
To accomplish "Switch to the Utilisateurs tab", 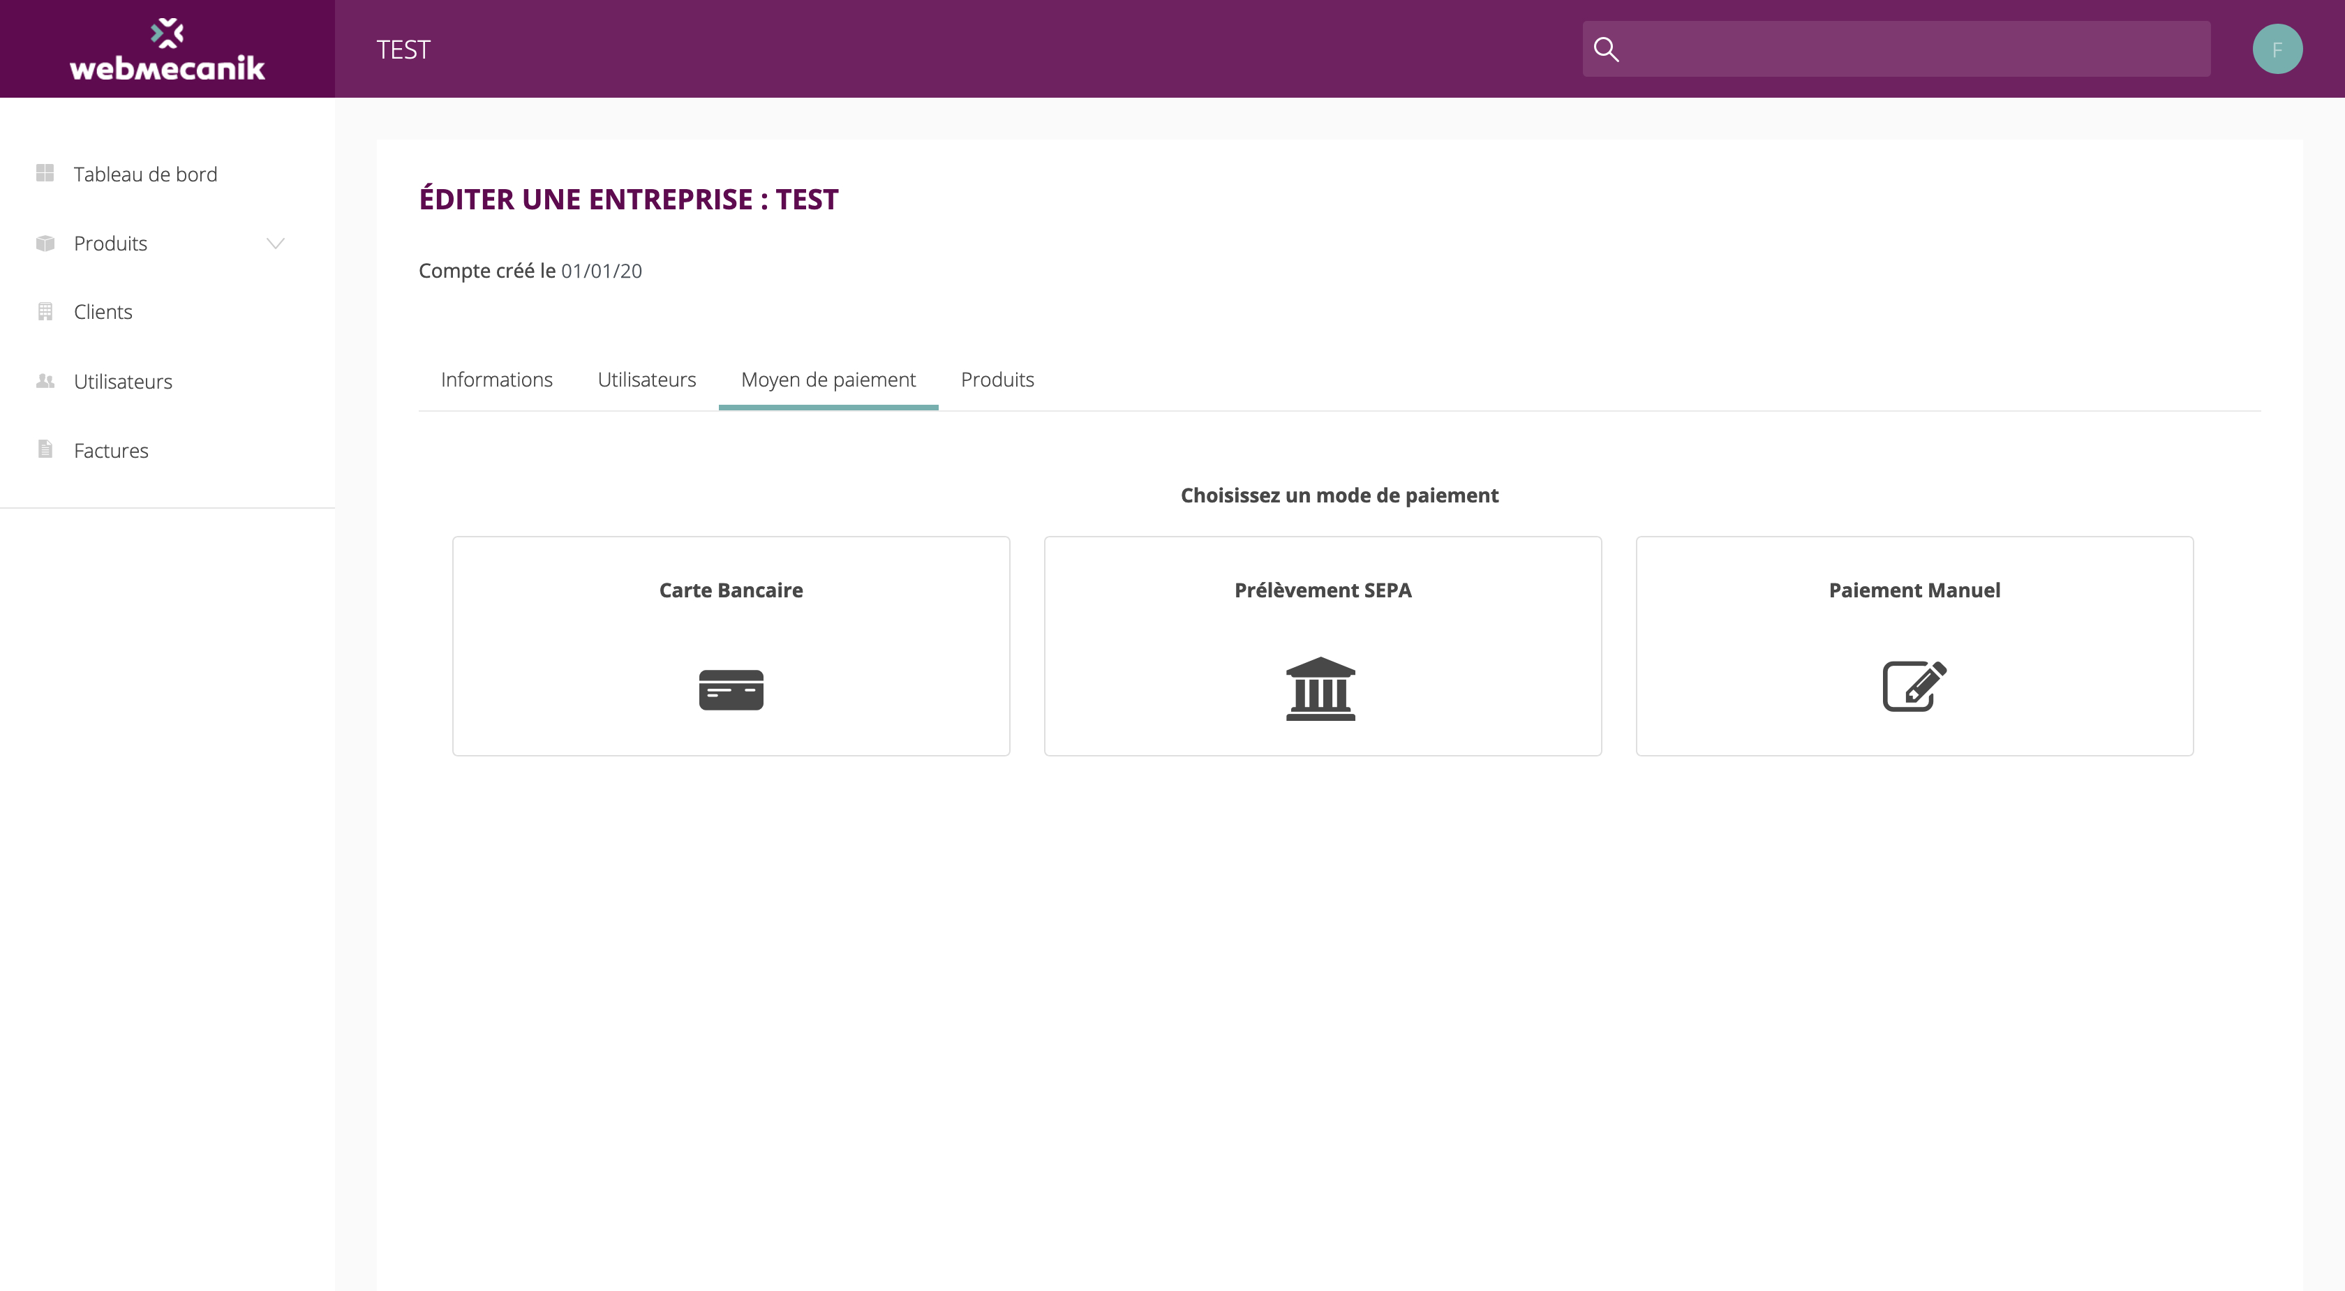I will pyautogui.click(x=647, y=380).
